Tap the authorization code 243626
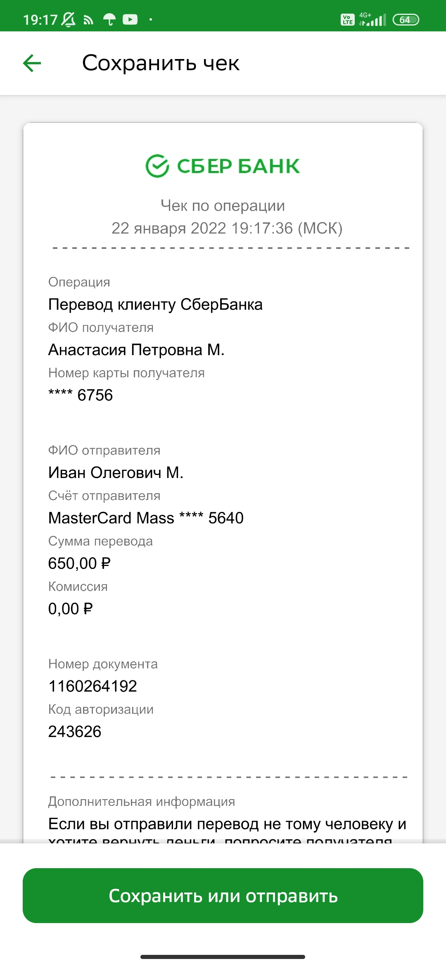 tap(75, 732)
